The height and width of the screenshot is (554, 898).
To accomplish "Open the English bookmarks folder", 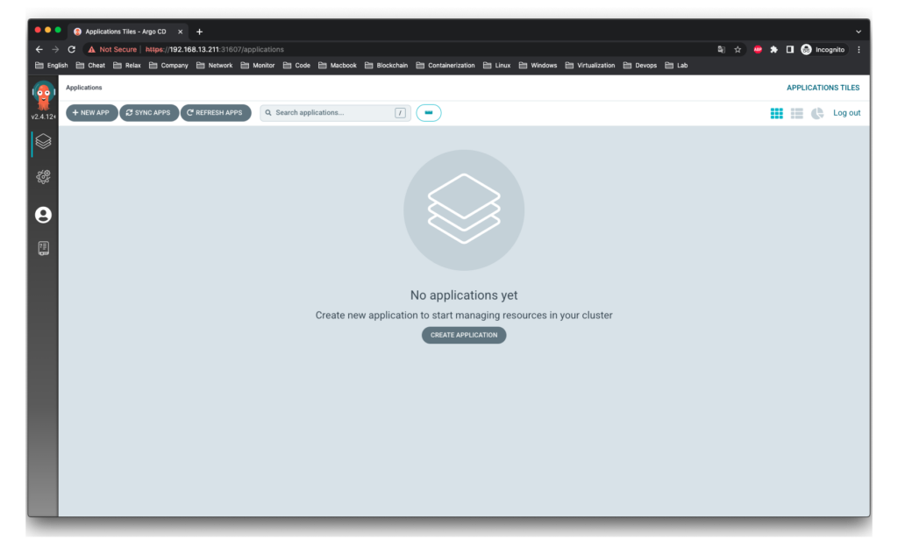I will [52, 65].
